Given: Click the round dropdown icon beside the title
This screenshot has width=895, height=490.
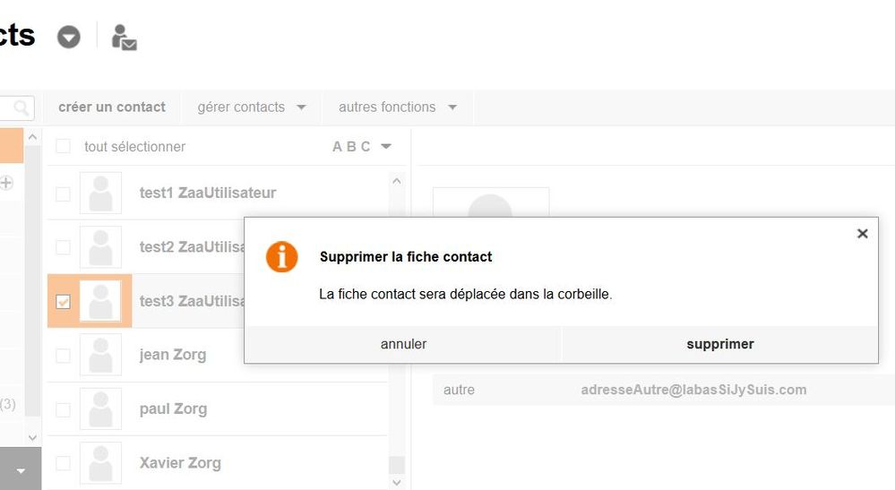Looking at the screenshot, I should coord(69,37).
